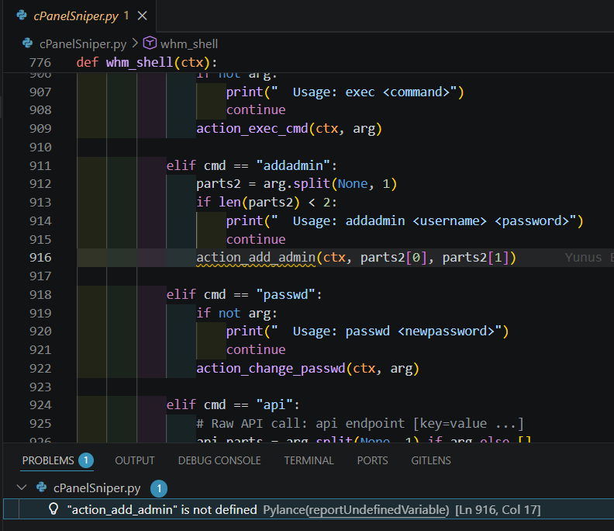Click line number 911 in gutter

40,166
